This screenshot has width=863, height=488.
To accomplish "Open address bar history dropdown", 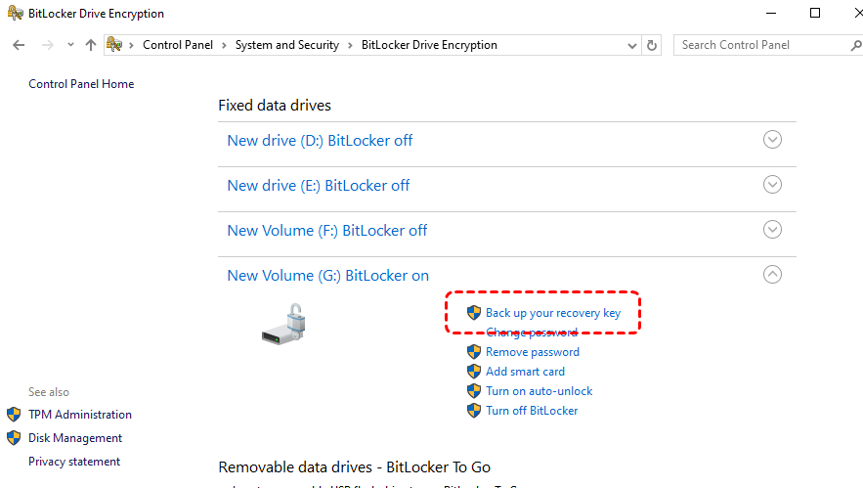I will pyautogui.click(x=632, y=45).
